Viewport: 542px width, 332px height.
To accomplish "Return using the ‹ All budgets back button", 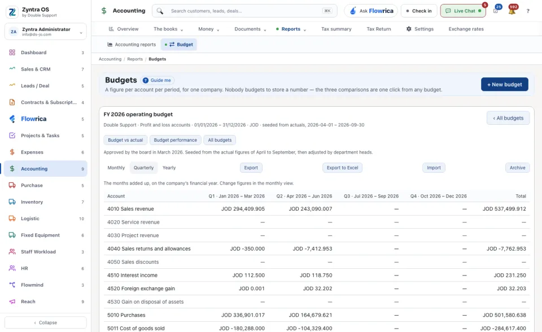I will click(x=508, y=118).
